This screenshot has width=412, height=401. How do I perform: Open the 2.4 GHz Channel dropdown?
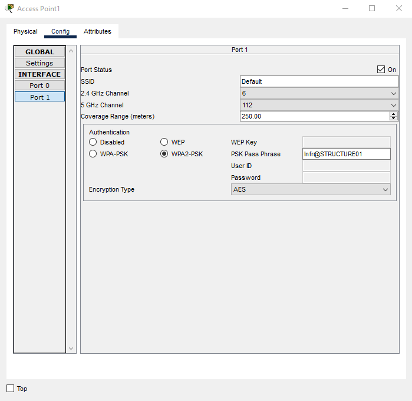tap(319, 93)
